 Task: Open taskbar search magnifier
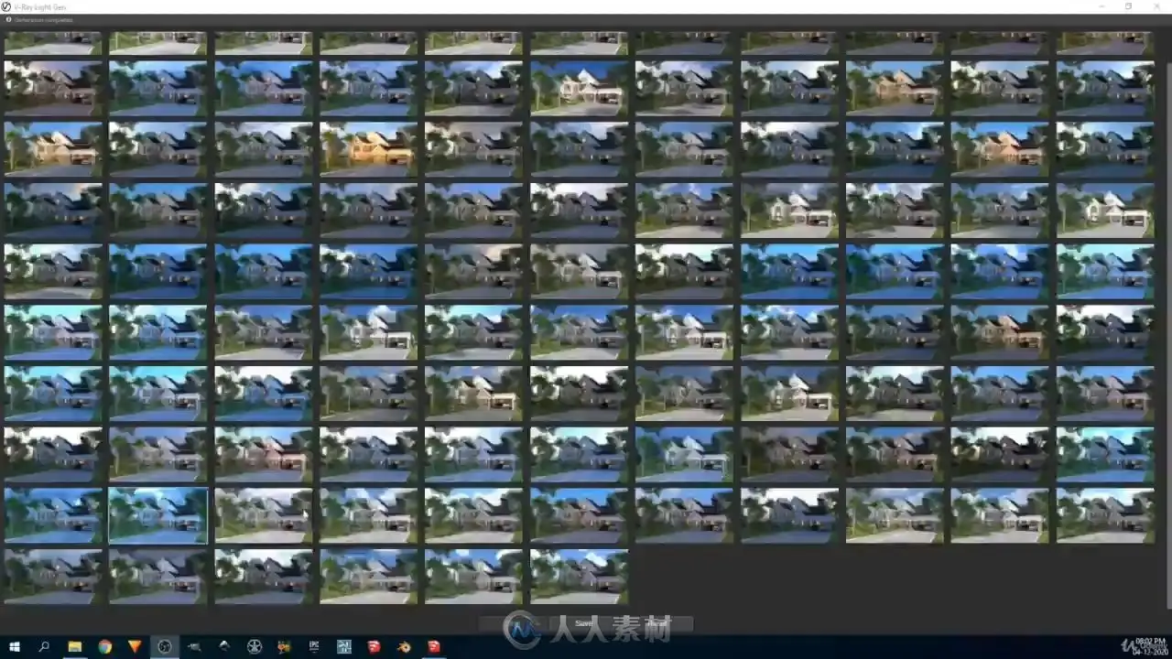[x=44, y=647]
